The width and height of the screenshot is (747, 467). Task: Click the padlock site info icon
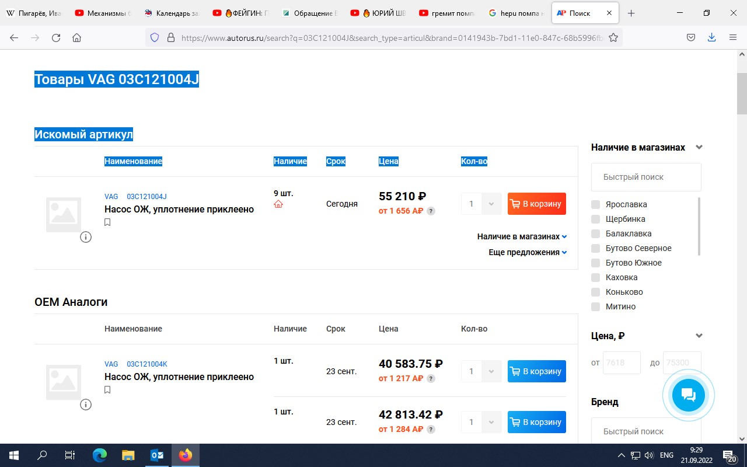click(x=171, y=37)
